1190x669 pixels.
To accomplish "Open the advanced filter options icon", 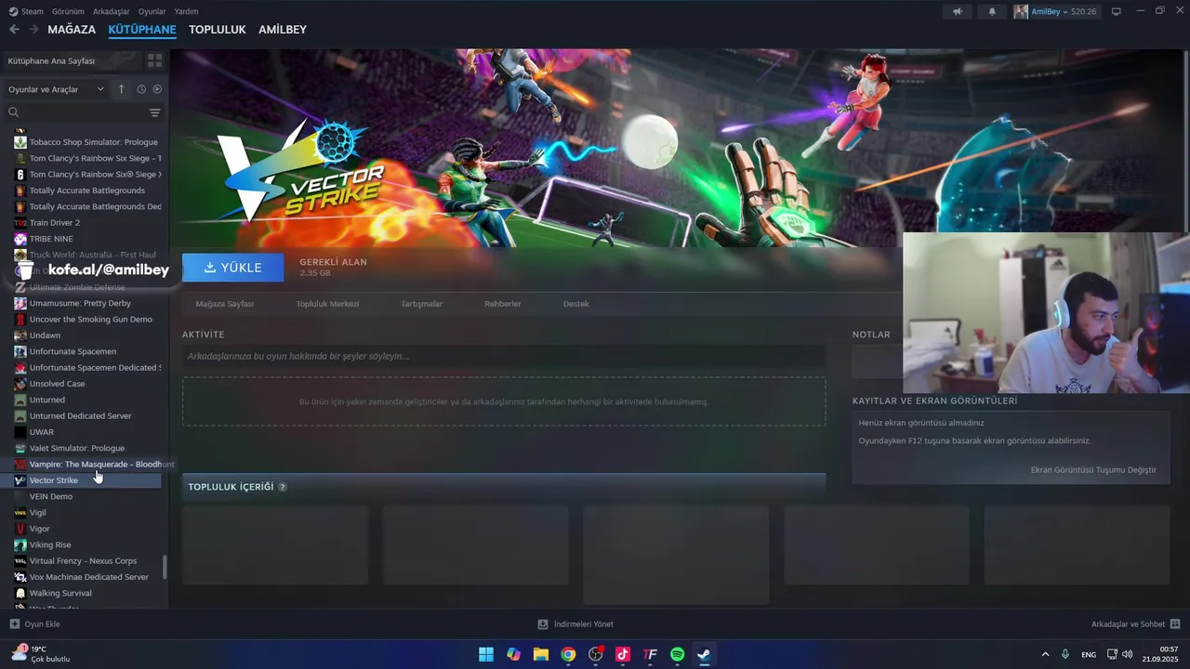I will 154,112.
